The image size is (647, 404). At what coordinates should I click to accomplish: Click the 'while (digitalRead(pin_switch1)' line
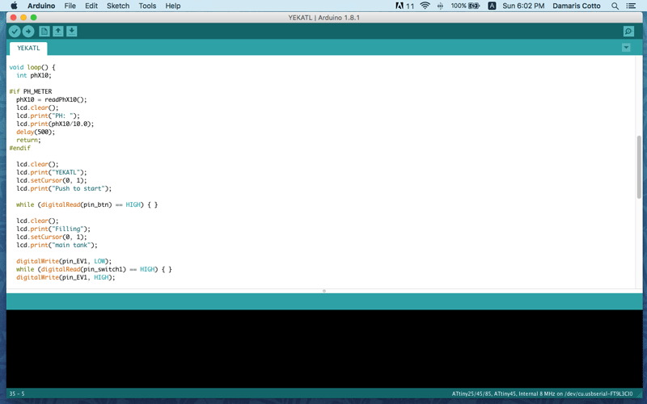(x=94, y=269)
